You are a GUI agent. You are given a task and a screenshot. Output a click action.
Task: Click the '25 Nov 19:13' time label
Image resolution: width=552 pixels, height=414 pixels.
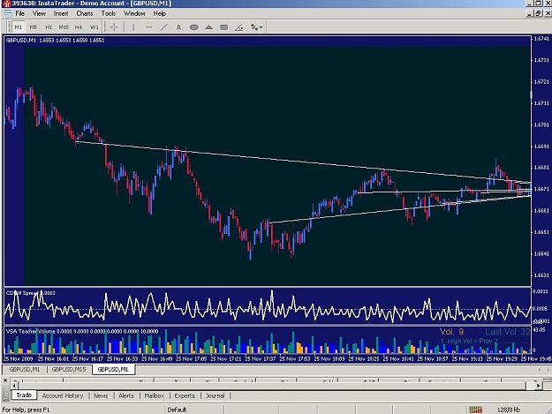coord(467,358)
